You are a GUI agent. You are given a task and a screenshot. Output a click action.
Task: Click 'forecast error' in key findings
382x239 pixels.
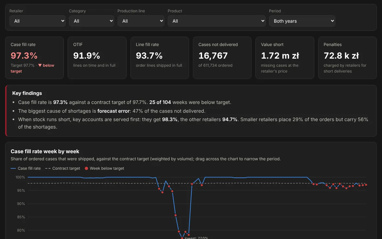(114, 111)
